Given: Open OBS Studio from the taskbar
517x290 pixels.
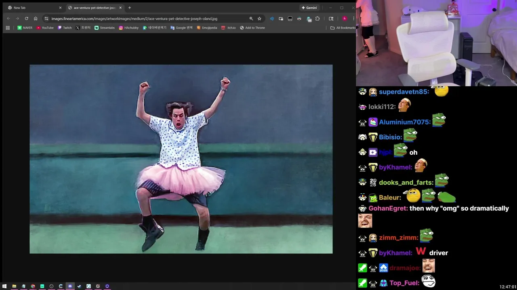Looking at the screenshot, I should tap(51, 286).
